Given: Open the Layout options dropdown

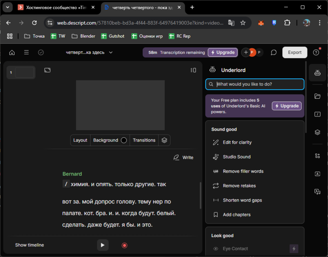Looking at the screenshot, I should click(80, 140).
